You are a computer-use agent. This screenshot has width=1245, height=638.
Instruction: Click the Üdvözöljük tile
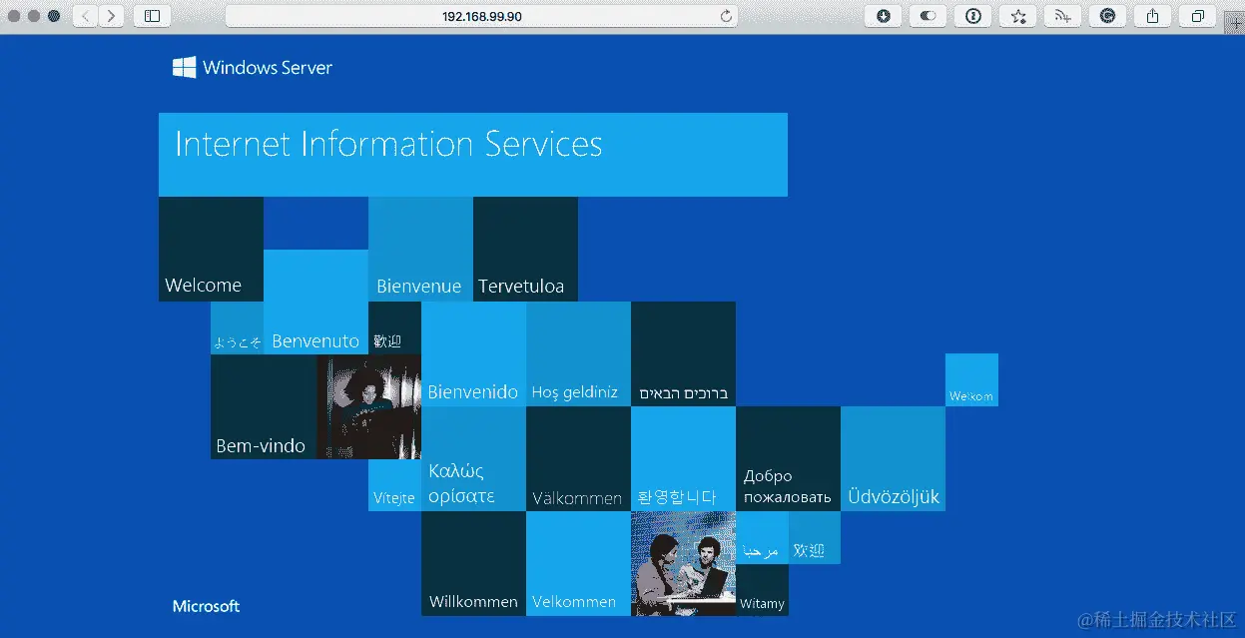pos(893,458)
